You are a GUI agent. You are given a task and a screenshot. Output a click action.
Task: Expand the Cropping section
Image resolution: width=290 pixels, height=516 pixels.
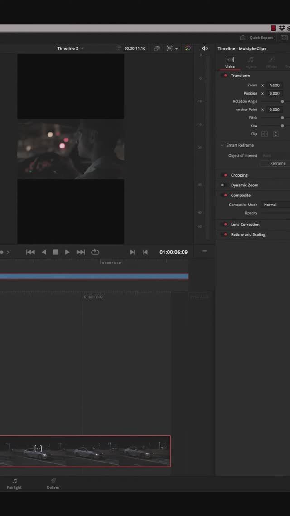click(x=239, y=175)
